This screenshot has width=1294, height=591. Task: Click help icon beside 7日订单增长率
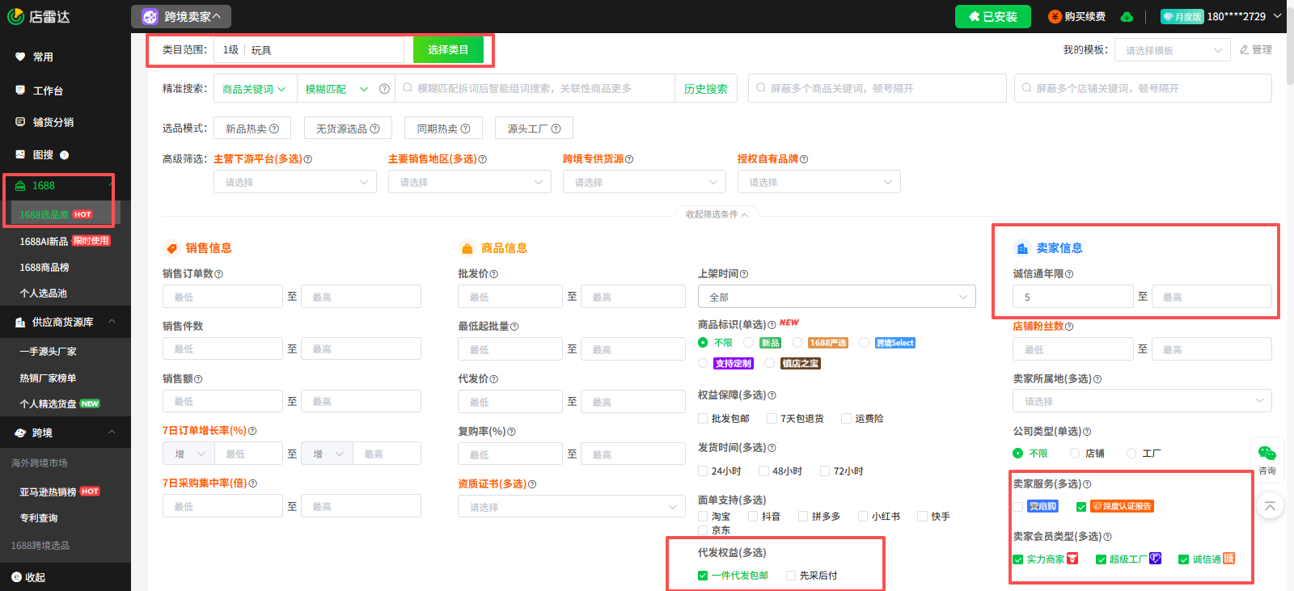(252, 431)
